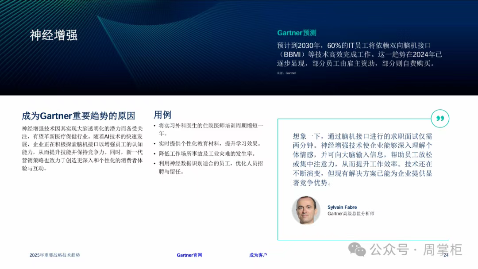This screenshot has width=478, height=269.
Task: Click the Gartner高级总监分析师 job title
Action: point(351,214)
